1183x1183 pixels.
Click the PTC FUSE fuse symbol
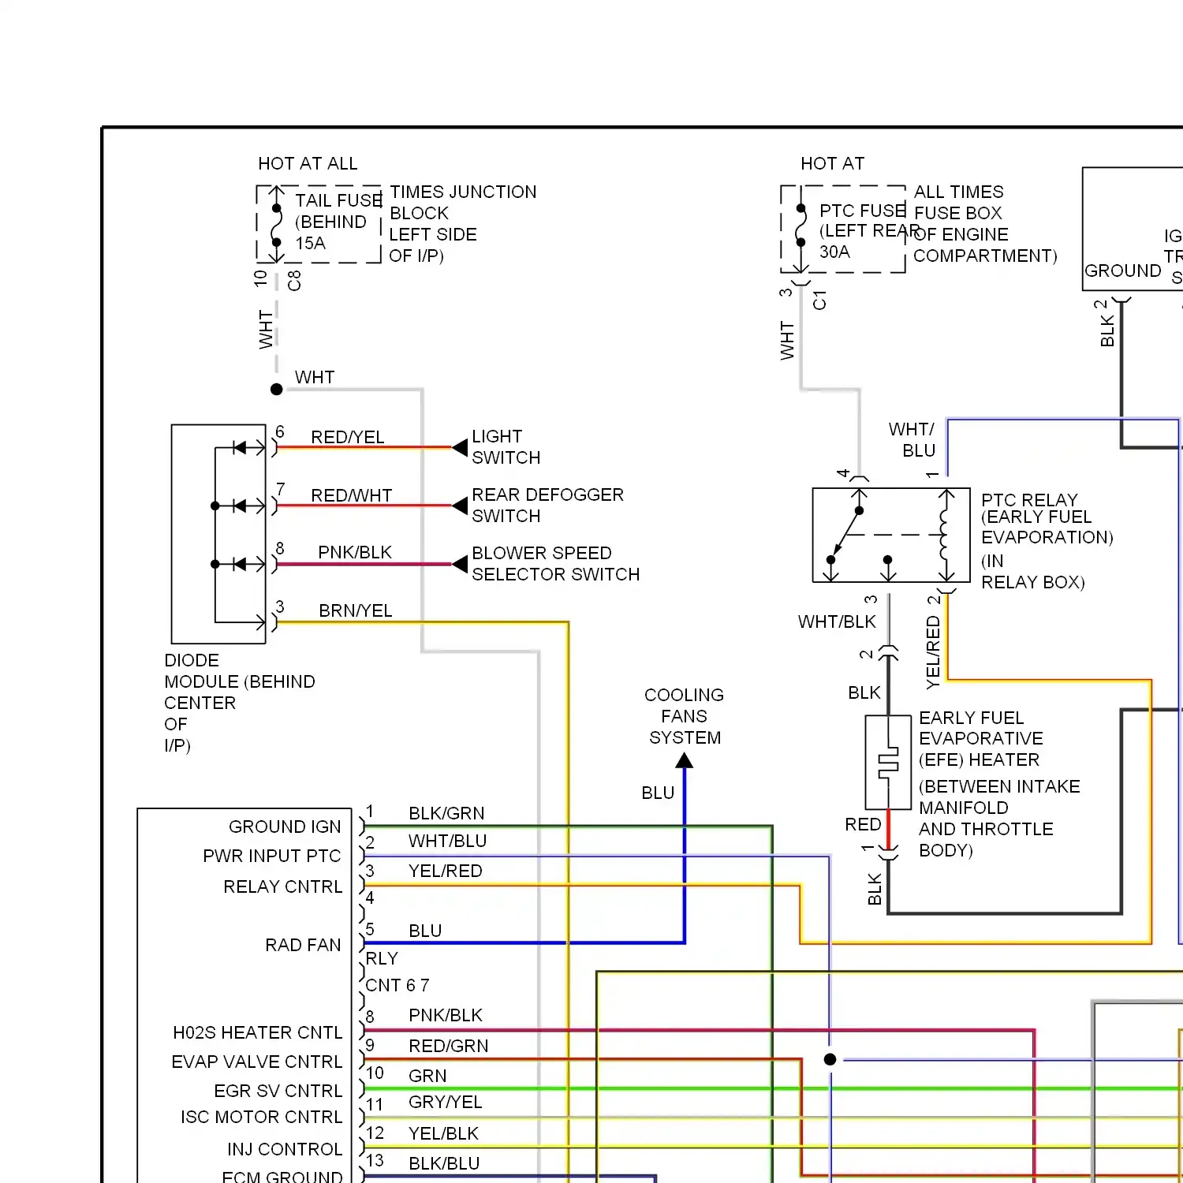pyautogui.click(x=801, y=226)
